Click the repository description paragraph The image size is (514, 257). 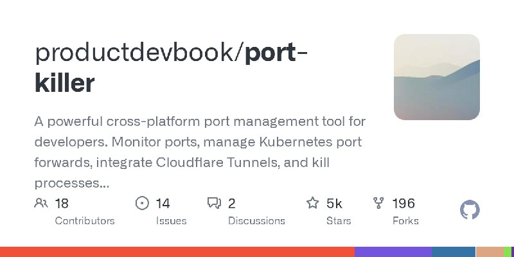(x=200, y=152)
